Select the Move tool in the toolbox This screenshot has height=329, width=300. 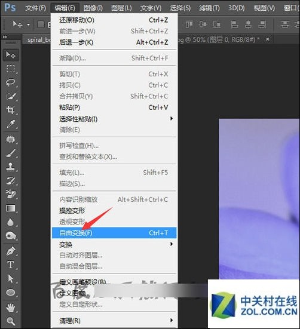pos(11,55)
